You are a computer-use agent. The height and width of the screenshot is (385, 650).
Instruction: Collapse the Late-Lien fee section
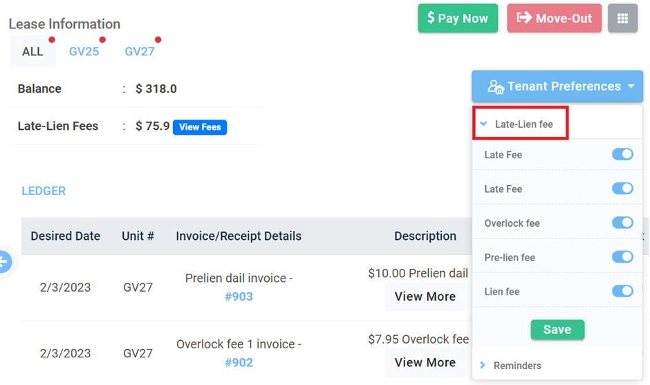click(x=520, y=124)
